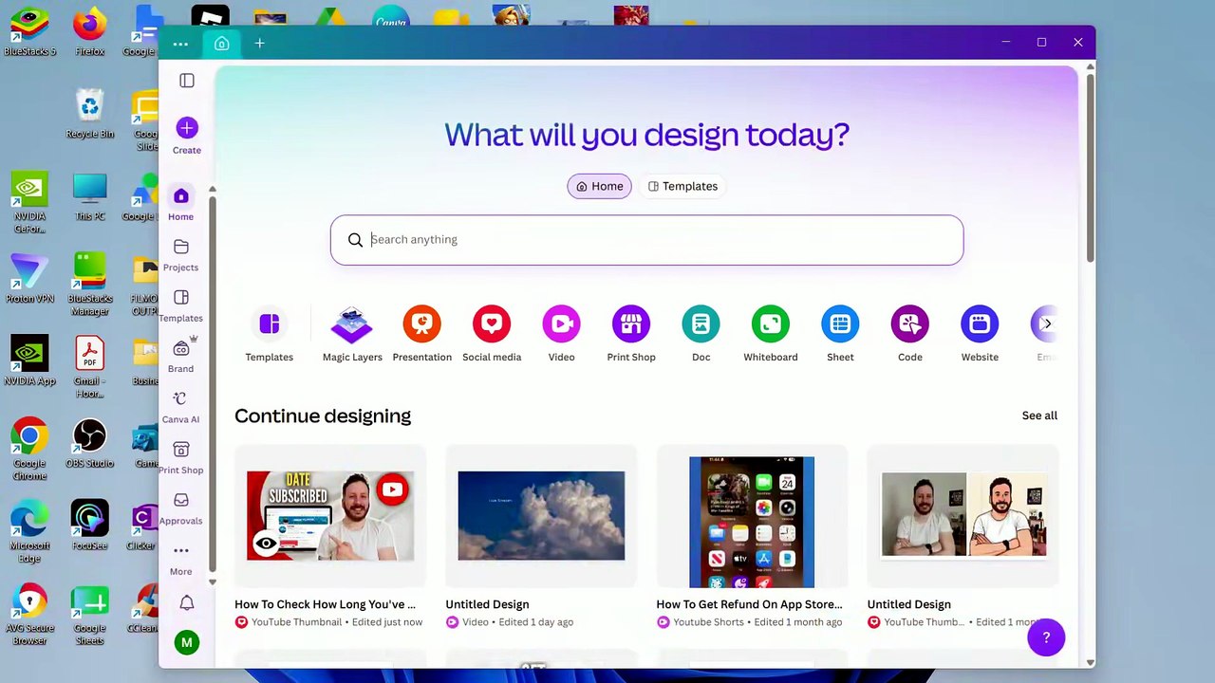Click 'Video • Edited 1 day ago' text
This screenshot has width=1215, height=683.
click(518, 622)
